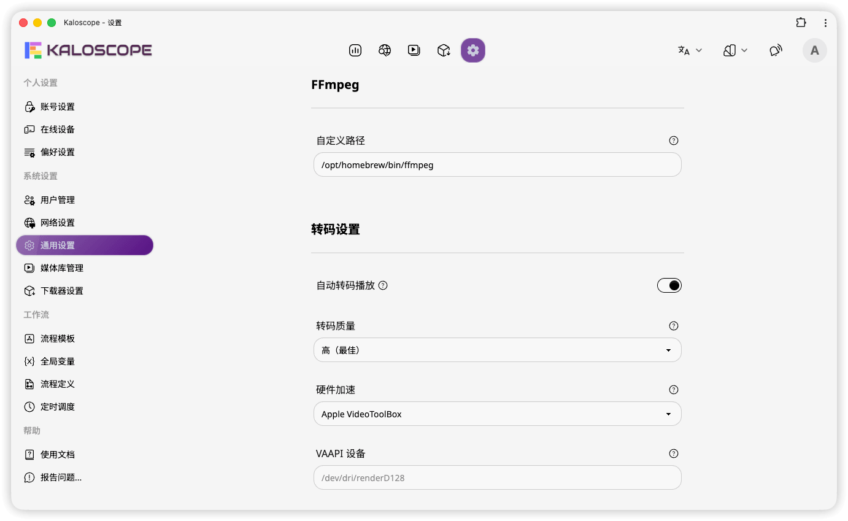
Task: Go to 网络设置 in sidebar
Action: click(x=85, y=223)
